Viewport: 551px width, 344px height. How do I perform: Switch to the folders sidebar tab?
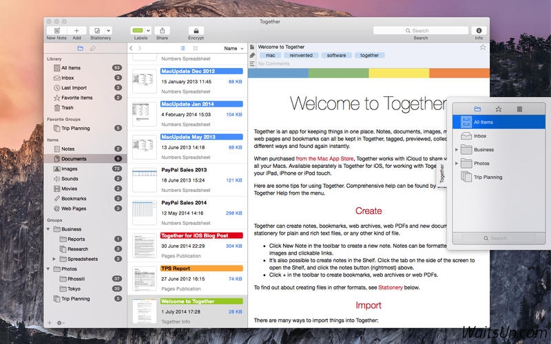coord(80,48)
